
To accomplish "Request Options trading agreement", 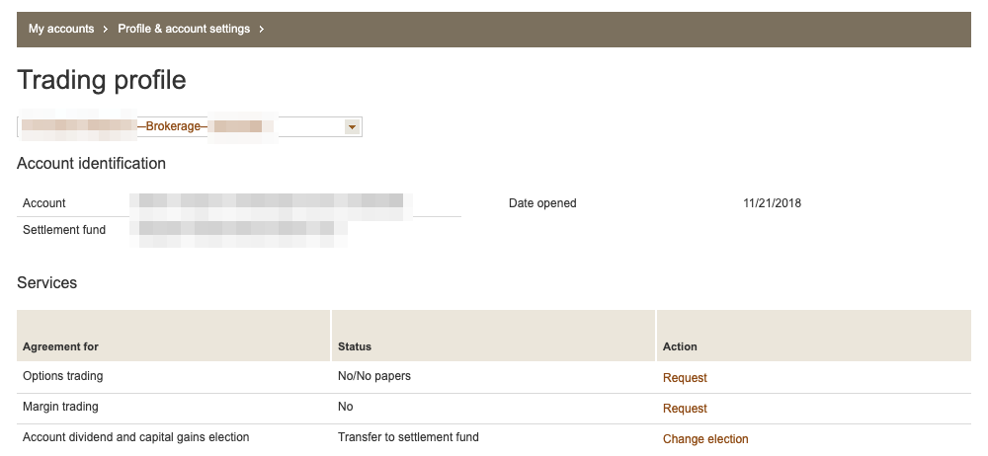I will click(x=685, y=378).
